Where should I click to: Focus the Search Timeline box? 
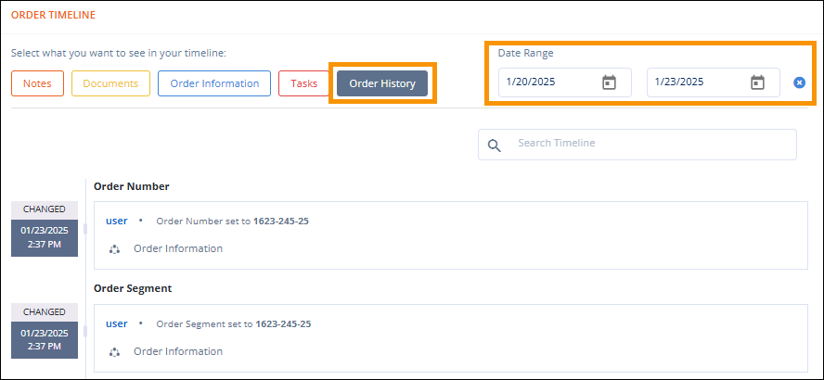tap(650, 144)
